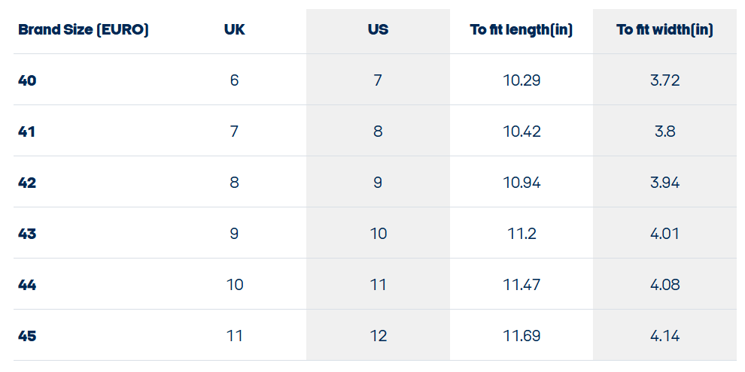Select the UK column header

(234, 30)
